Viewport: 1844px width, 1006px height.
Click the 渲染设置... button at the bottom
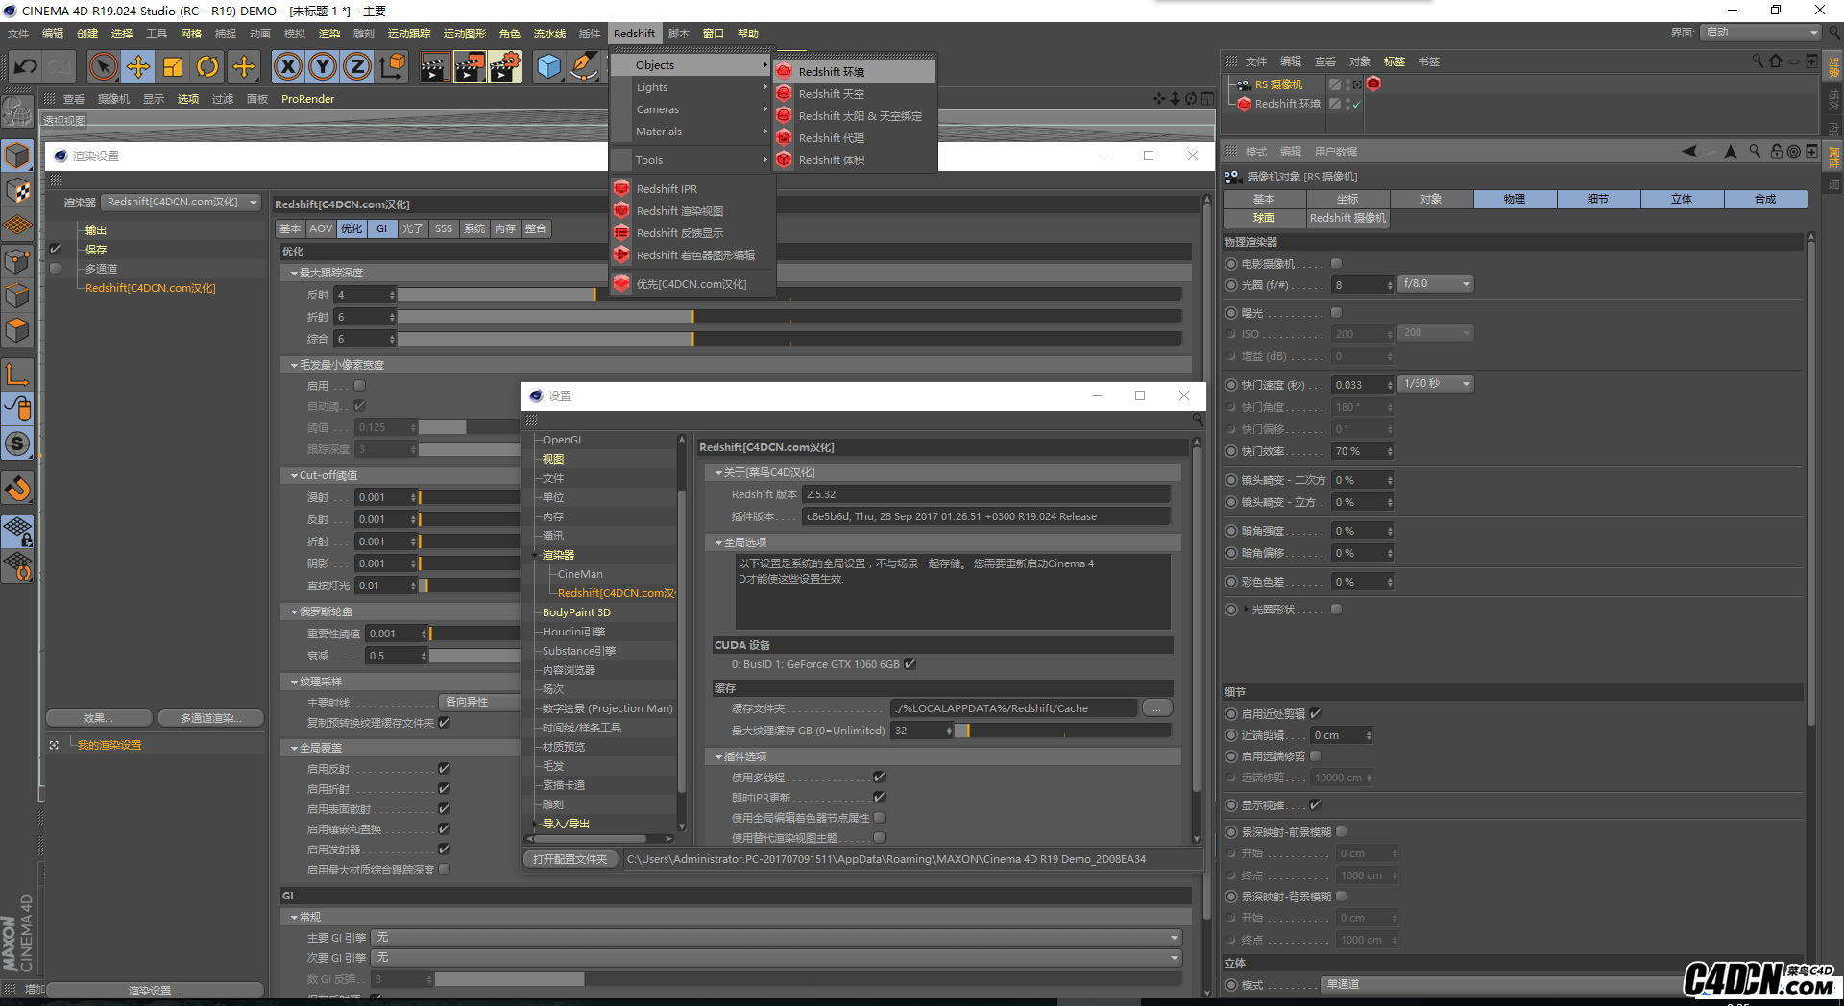point(154,990)
